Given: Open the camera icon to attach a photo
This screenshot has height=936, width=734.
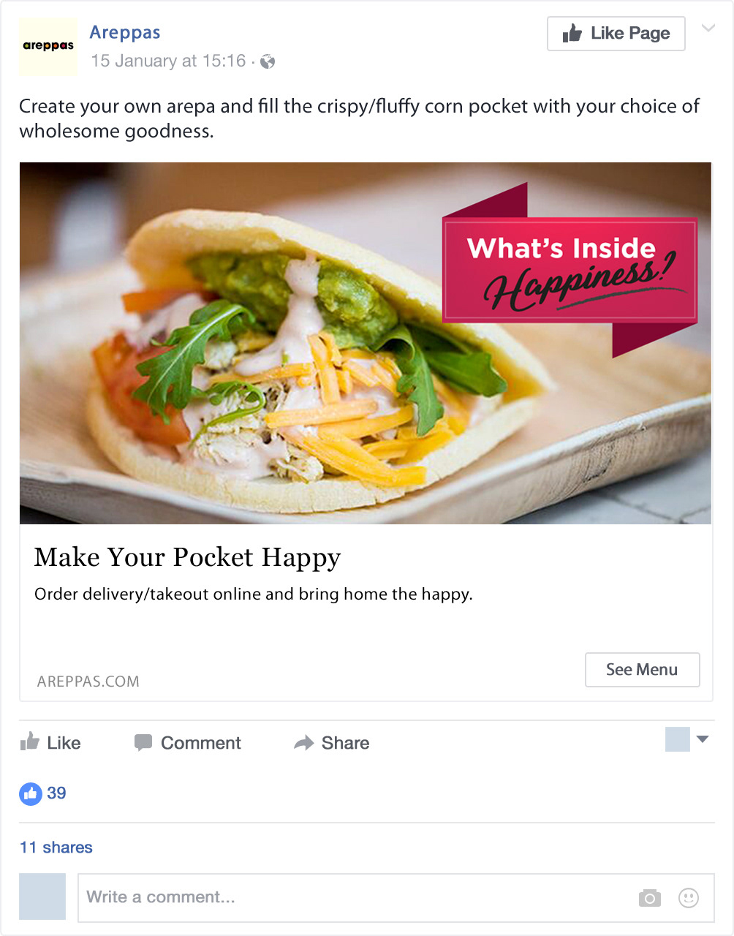Looking at the screenshot, I should (649, 898).
